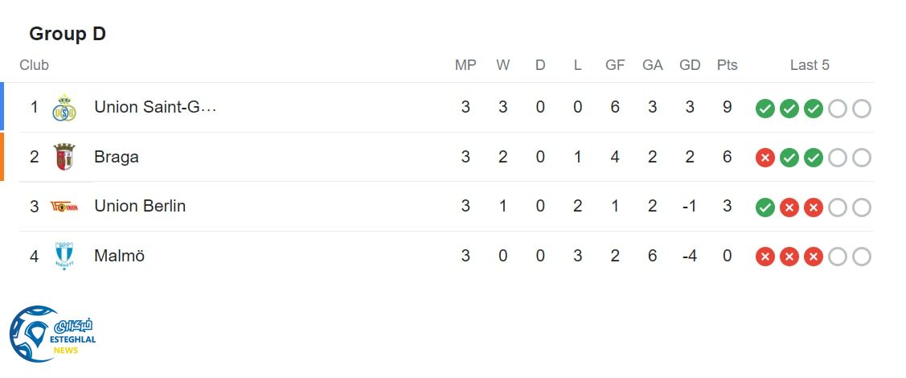Viewport: 906px width, 378px height.
Task: Click Union Saint-Gilloise's last empty match circle
Action: point(862,109)
